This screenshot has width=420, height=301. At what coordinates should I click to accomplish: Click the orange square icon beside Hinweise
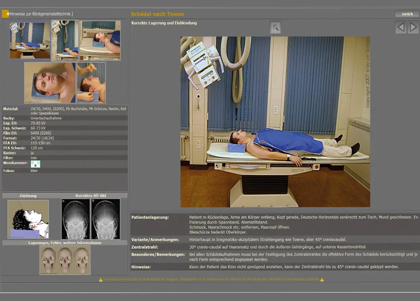click(x=5, y=14)
